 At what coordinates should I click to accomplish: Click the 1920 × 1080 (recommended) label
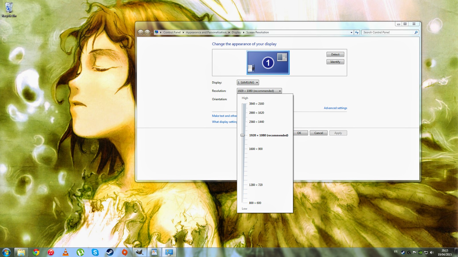tap(269, 135)
